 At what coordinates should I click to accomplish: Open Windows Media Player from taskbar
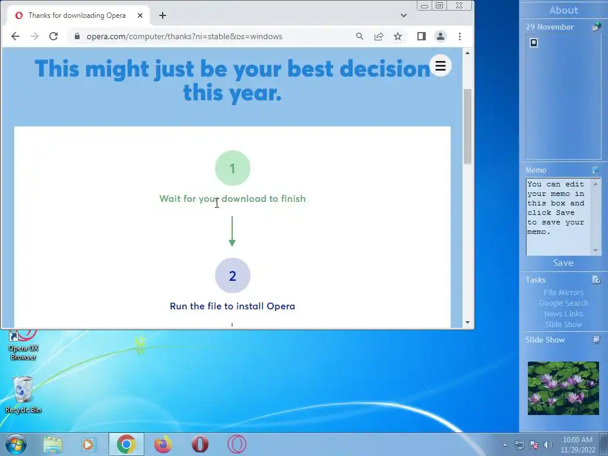[x=88, y=444]
